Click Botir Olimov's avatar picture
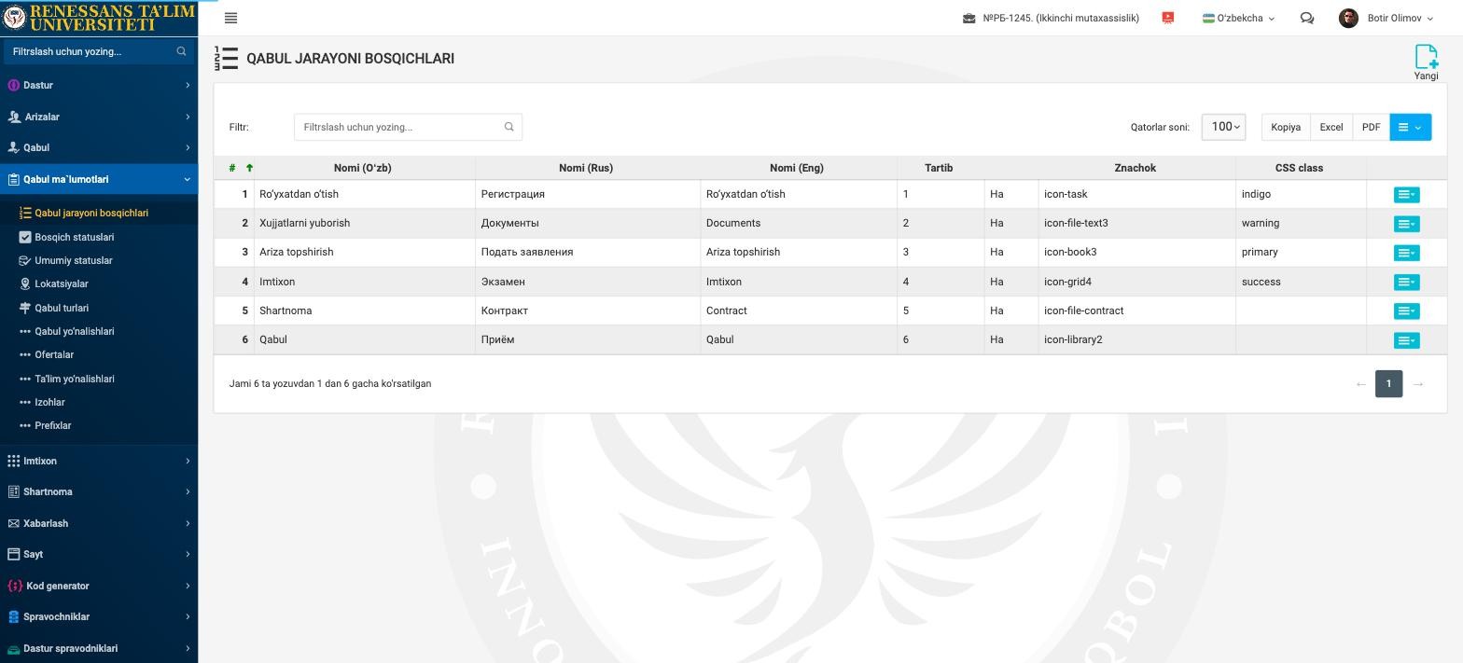 [x=1348, y=18]
